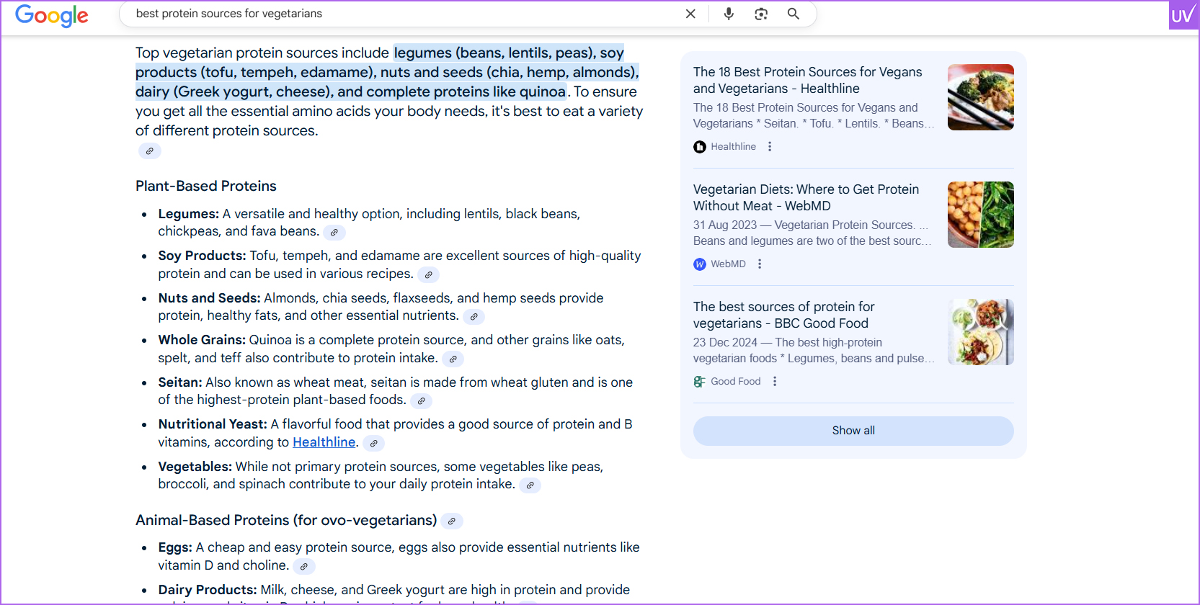
Task: Open source link icon after Seitan bullet
Action: pyautogui.click(x=421, y=401)
